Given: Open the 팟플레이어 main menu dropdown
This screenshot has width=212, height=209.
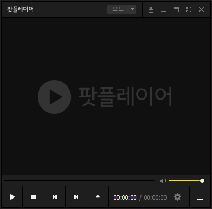Looking at the screenshot, I should click(x=25, y=9).
